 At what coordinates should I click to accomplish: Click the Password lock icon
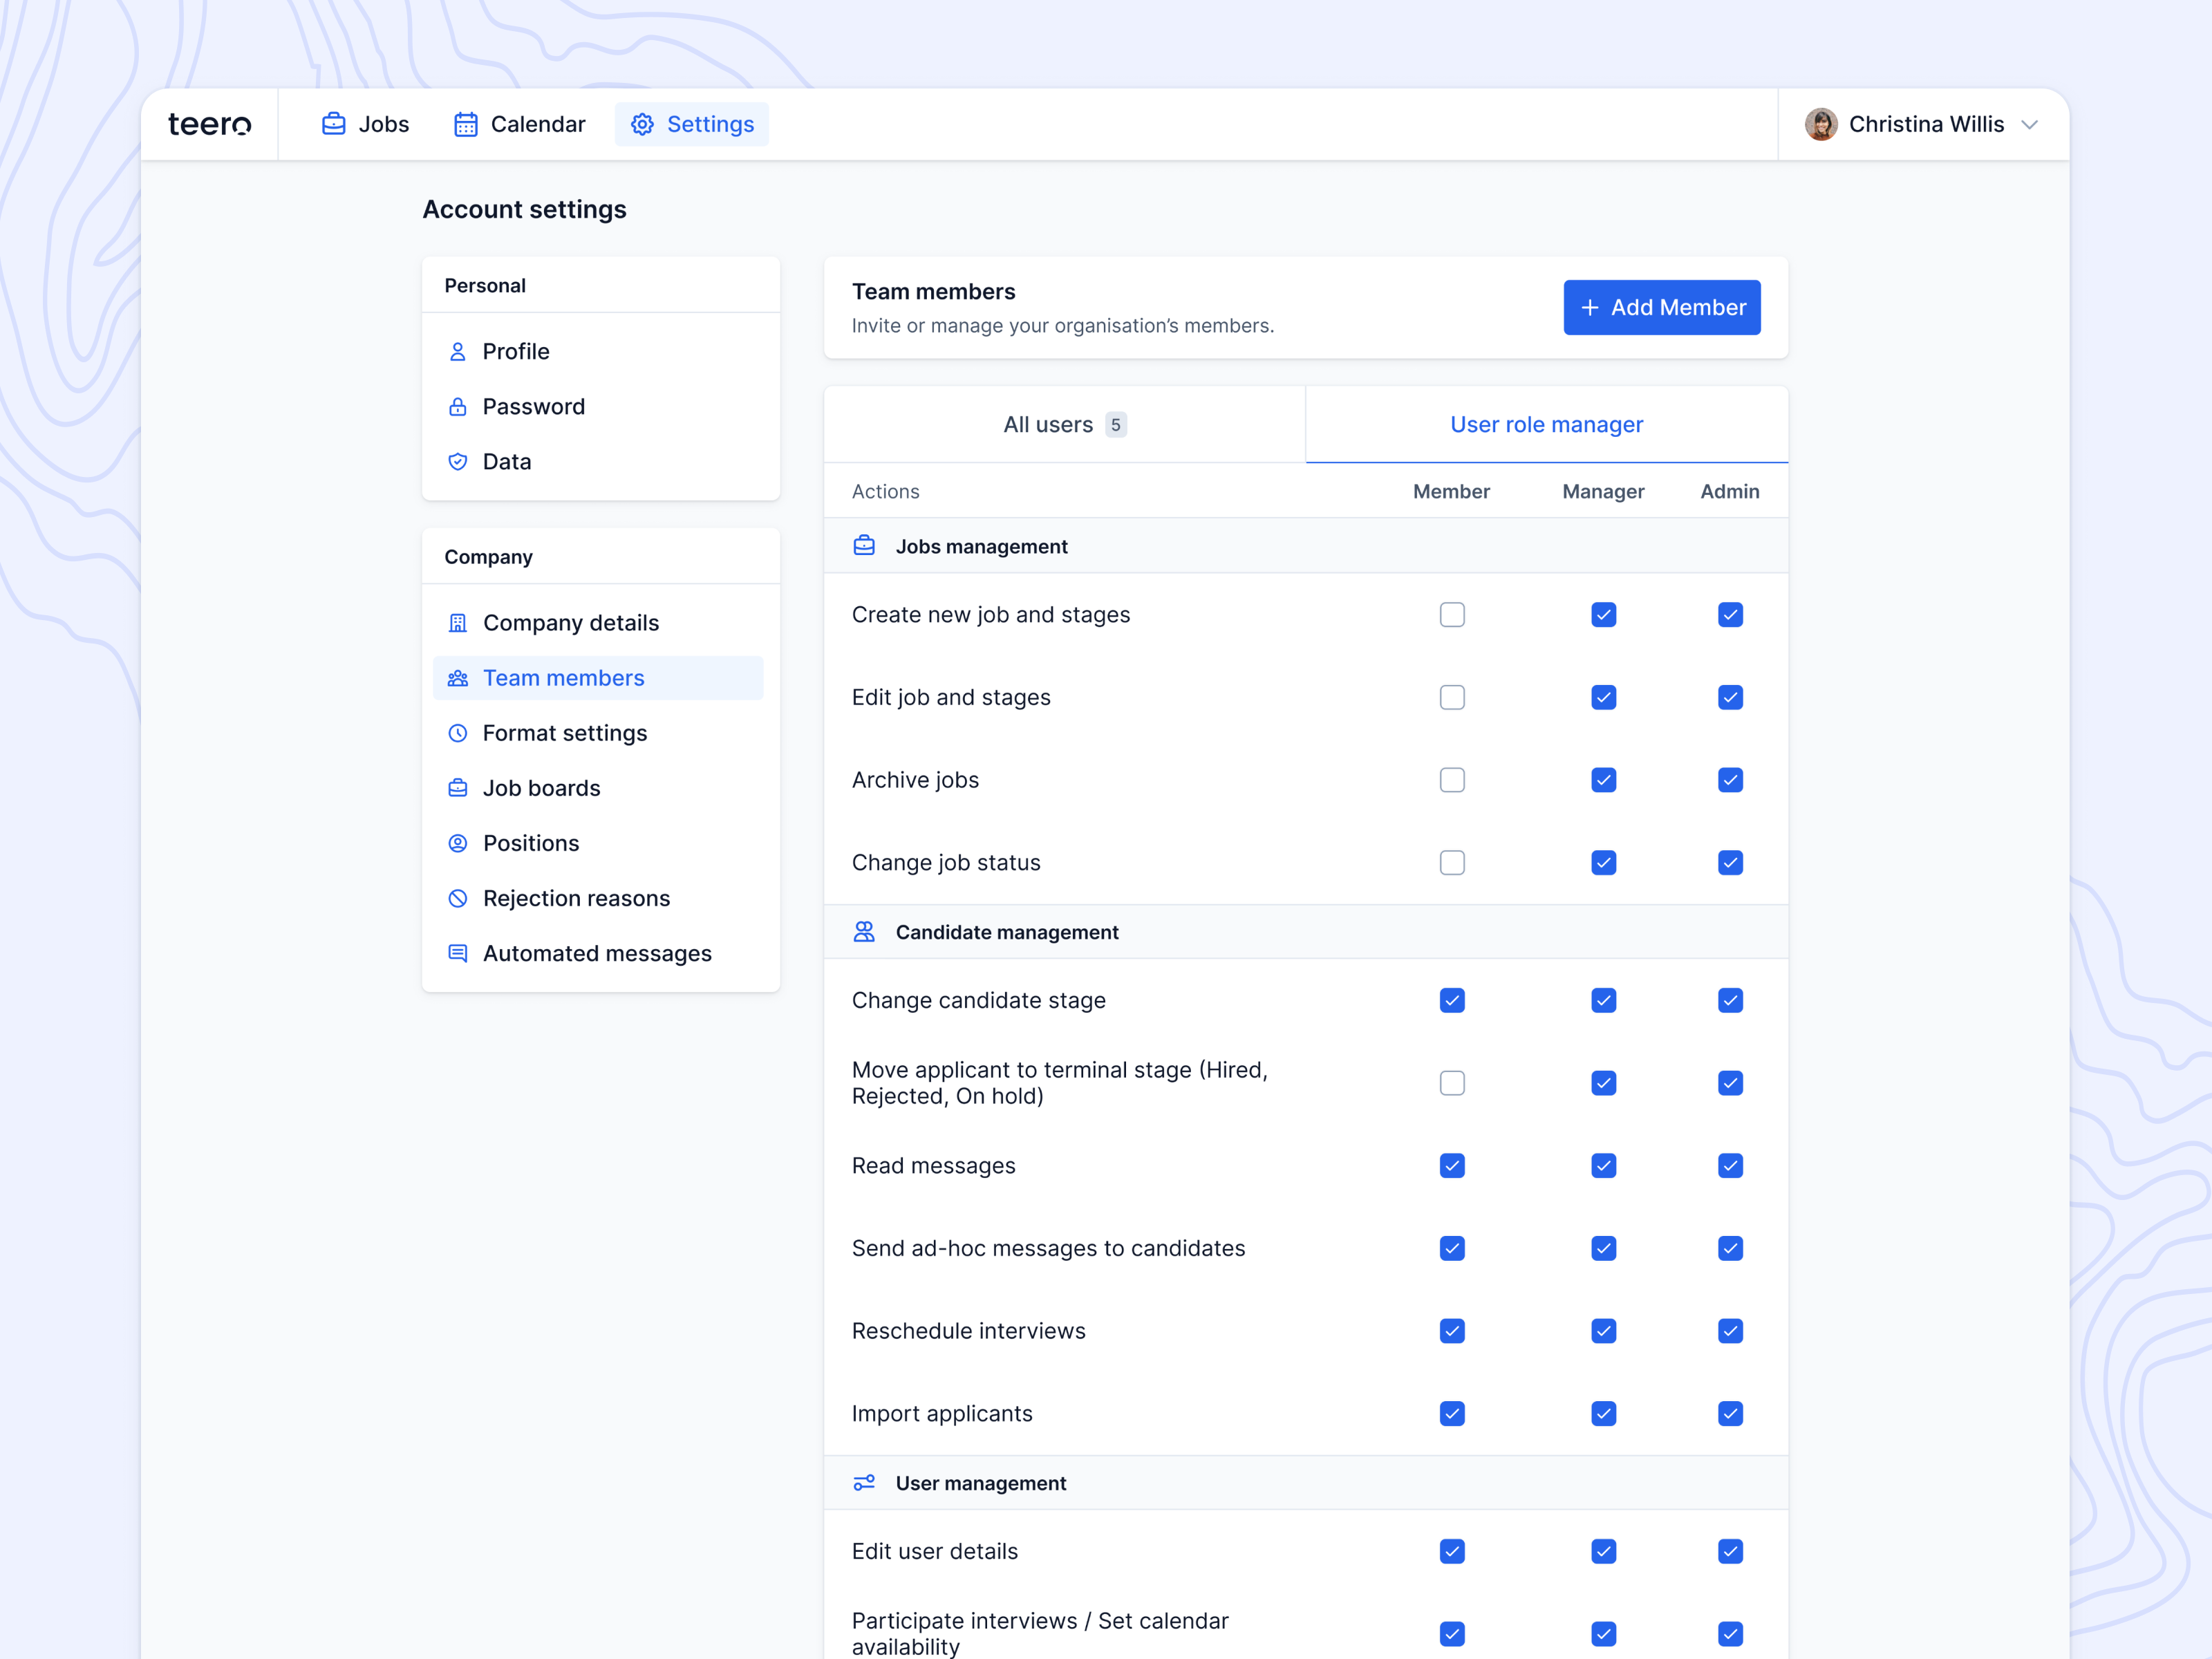457,407
